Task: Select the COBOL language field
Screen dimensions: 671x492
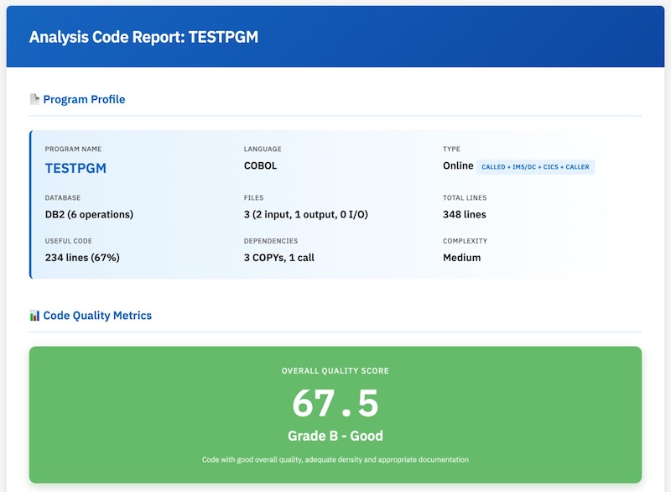Action: pos(260,166)
